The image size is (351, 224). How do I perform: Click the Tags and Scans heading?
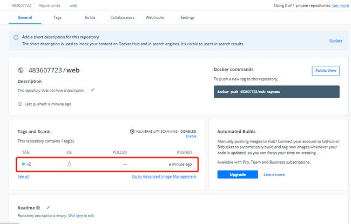pos(34,131)
